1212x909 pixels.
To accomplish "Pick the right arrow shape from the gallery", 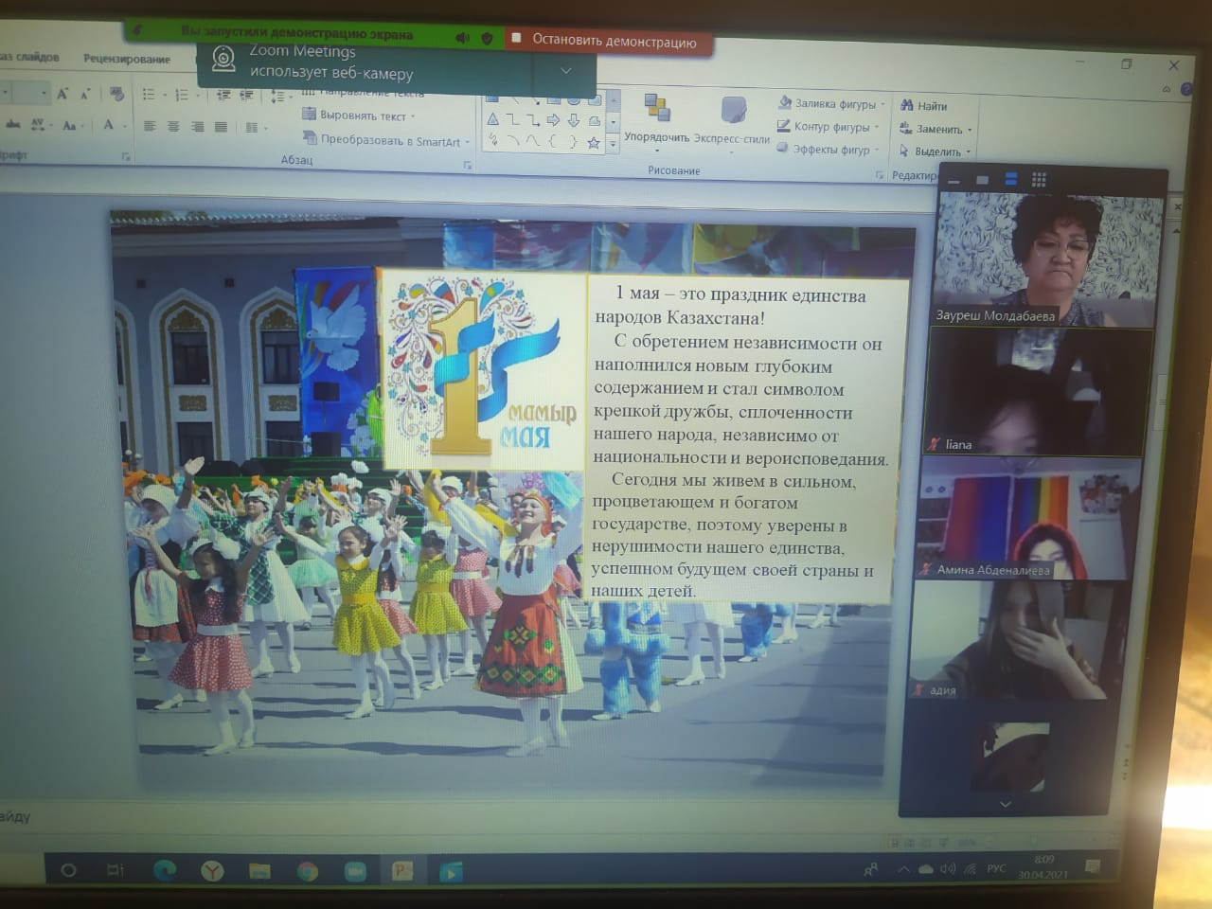I will [553, 120].
